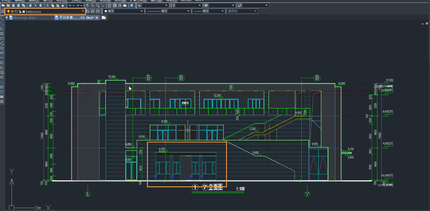
Task: Activate the Pan hand tool
Action: 87,5
